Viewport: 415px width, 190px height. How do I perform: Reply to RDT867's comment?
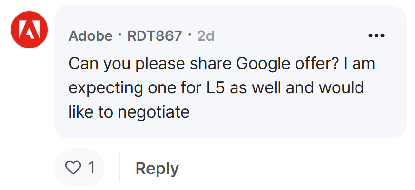coord(157,168)
